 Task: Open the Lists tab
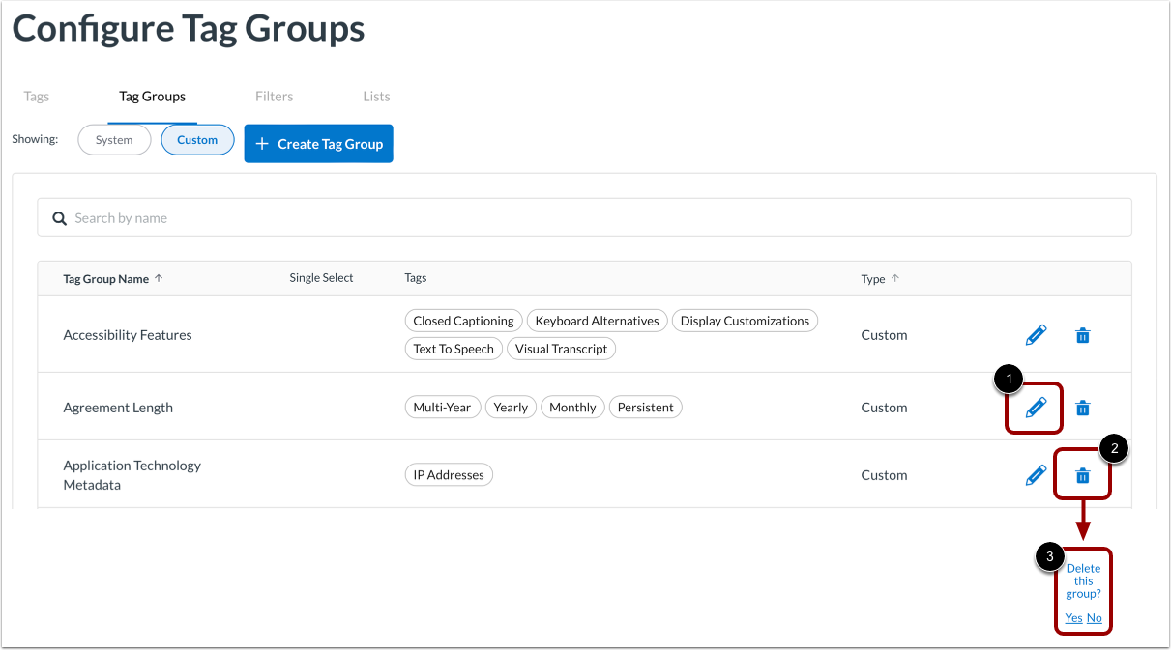(x=376, y=96)
